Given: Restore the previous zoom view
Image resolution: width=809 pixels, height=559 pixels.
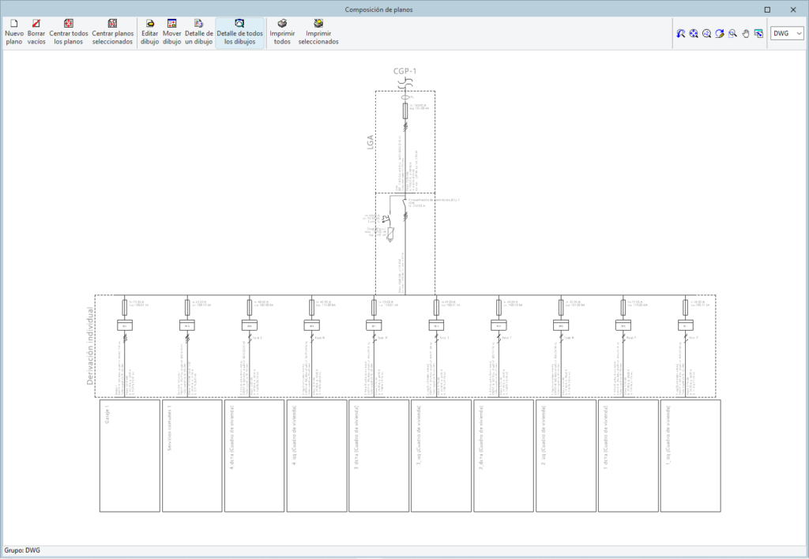Looking at the screenshot, I should pyautogui.click(x=681, y=33).
